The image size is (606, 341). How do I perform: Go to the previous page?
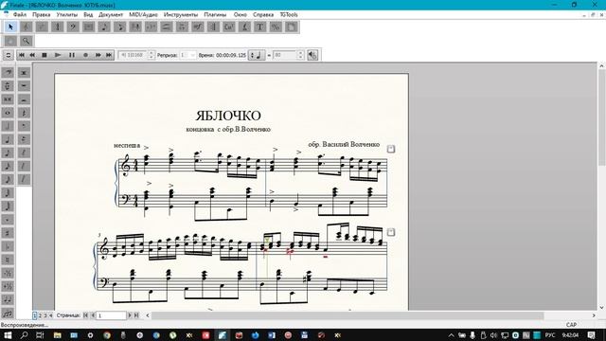pyautogui.click(x=93, y=315)
